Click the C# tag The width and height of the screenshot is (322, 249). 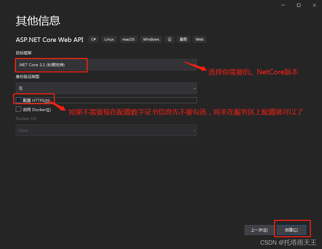point(94,39)
